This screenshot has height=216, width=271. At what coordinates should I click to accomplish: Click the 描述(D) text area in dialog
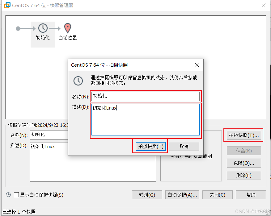tap(146, 119)
